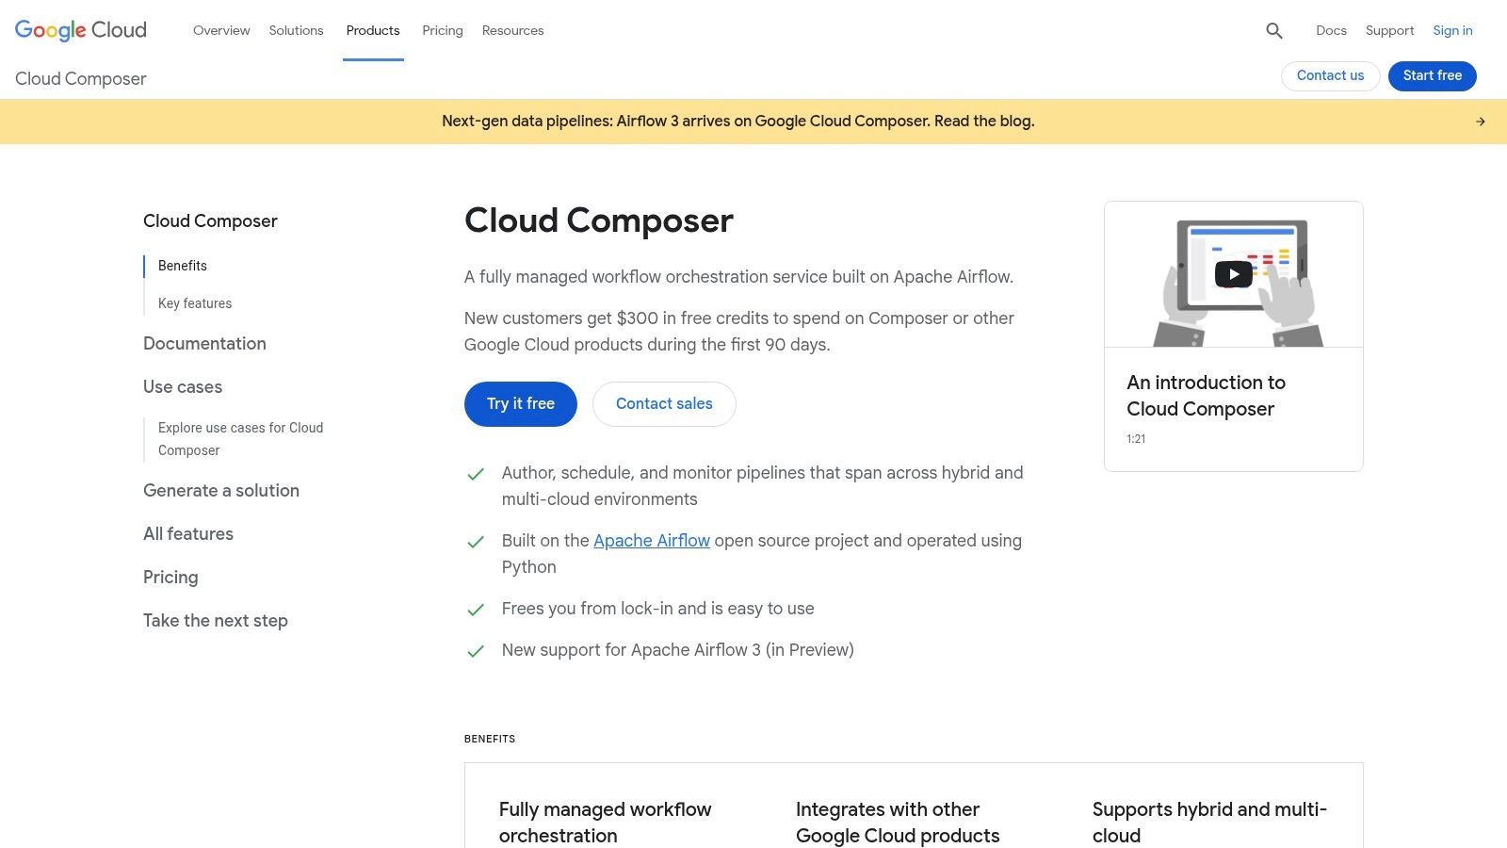This screenshot has height=848, width=1507.
Task: Open the Apache Airflow hyperlink
Action: pyautogui.click(x=651, y=540)
